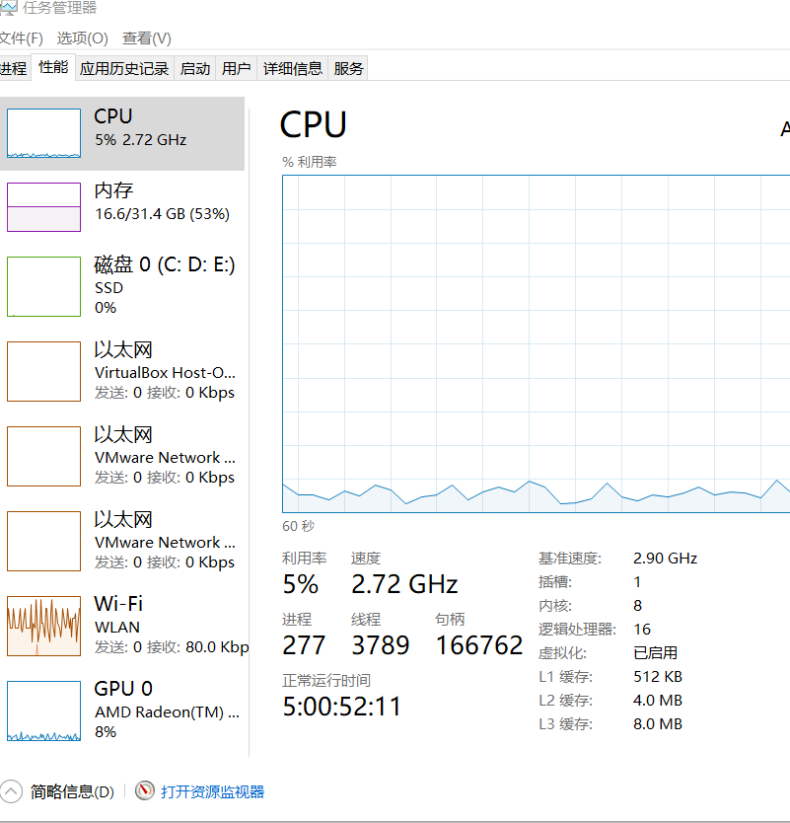Open the Resource Monitor icon

coord(145,791)
